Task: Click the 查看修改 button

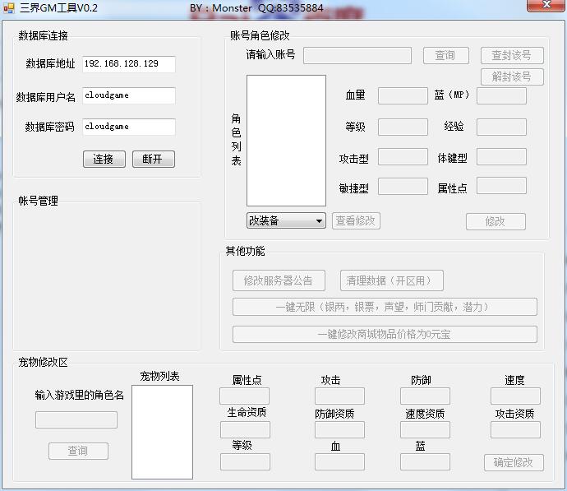Action: pyautogui.click(x=356, y=220)
